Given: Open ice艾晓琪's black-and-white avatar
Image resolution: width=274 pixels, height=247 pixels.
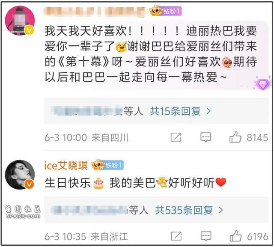Looking at the screenshot, I should coord(20,175).
